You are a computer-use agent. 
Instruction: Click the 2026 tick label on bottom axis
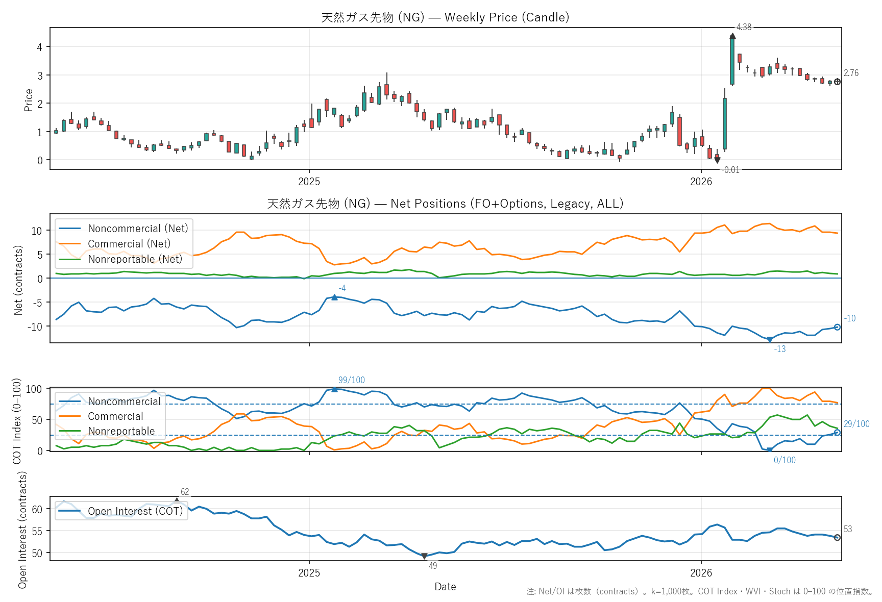pyautogui.click(x=701, y=572)
